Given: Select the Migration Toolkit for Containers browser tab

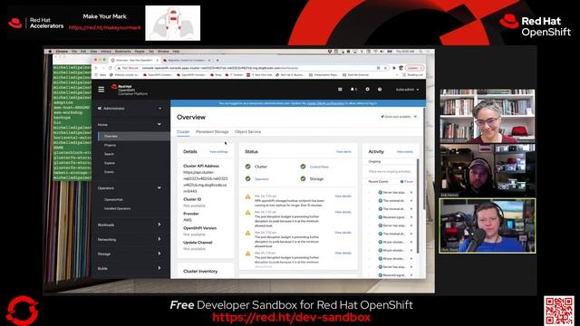Looking at the screenshot, I should pyautogui.click(x=187, y=61).
